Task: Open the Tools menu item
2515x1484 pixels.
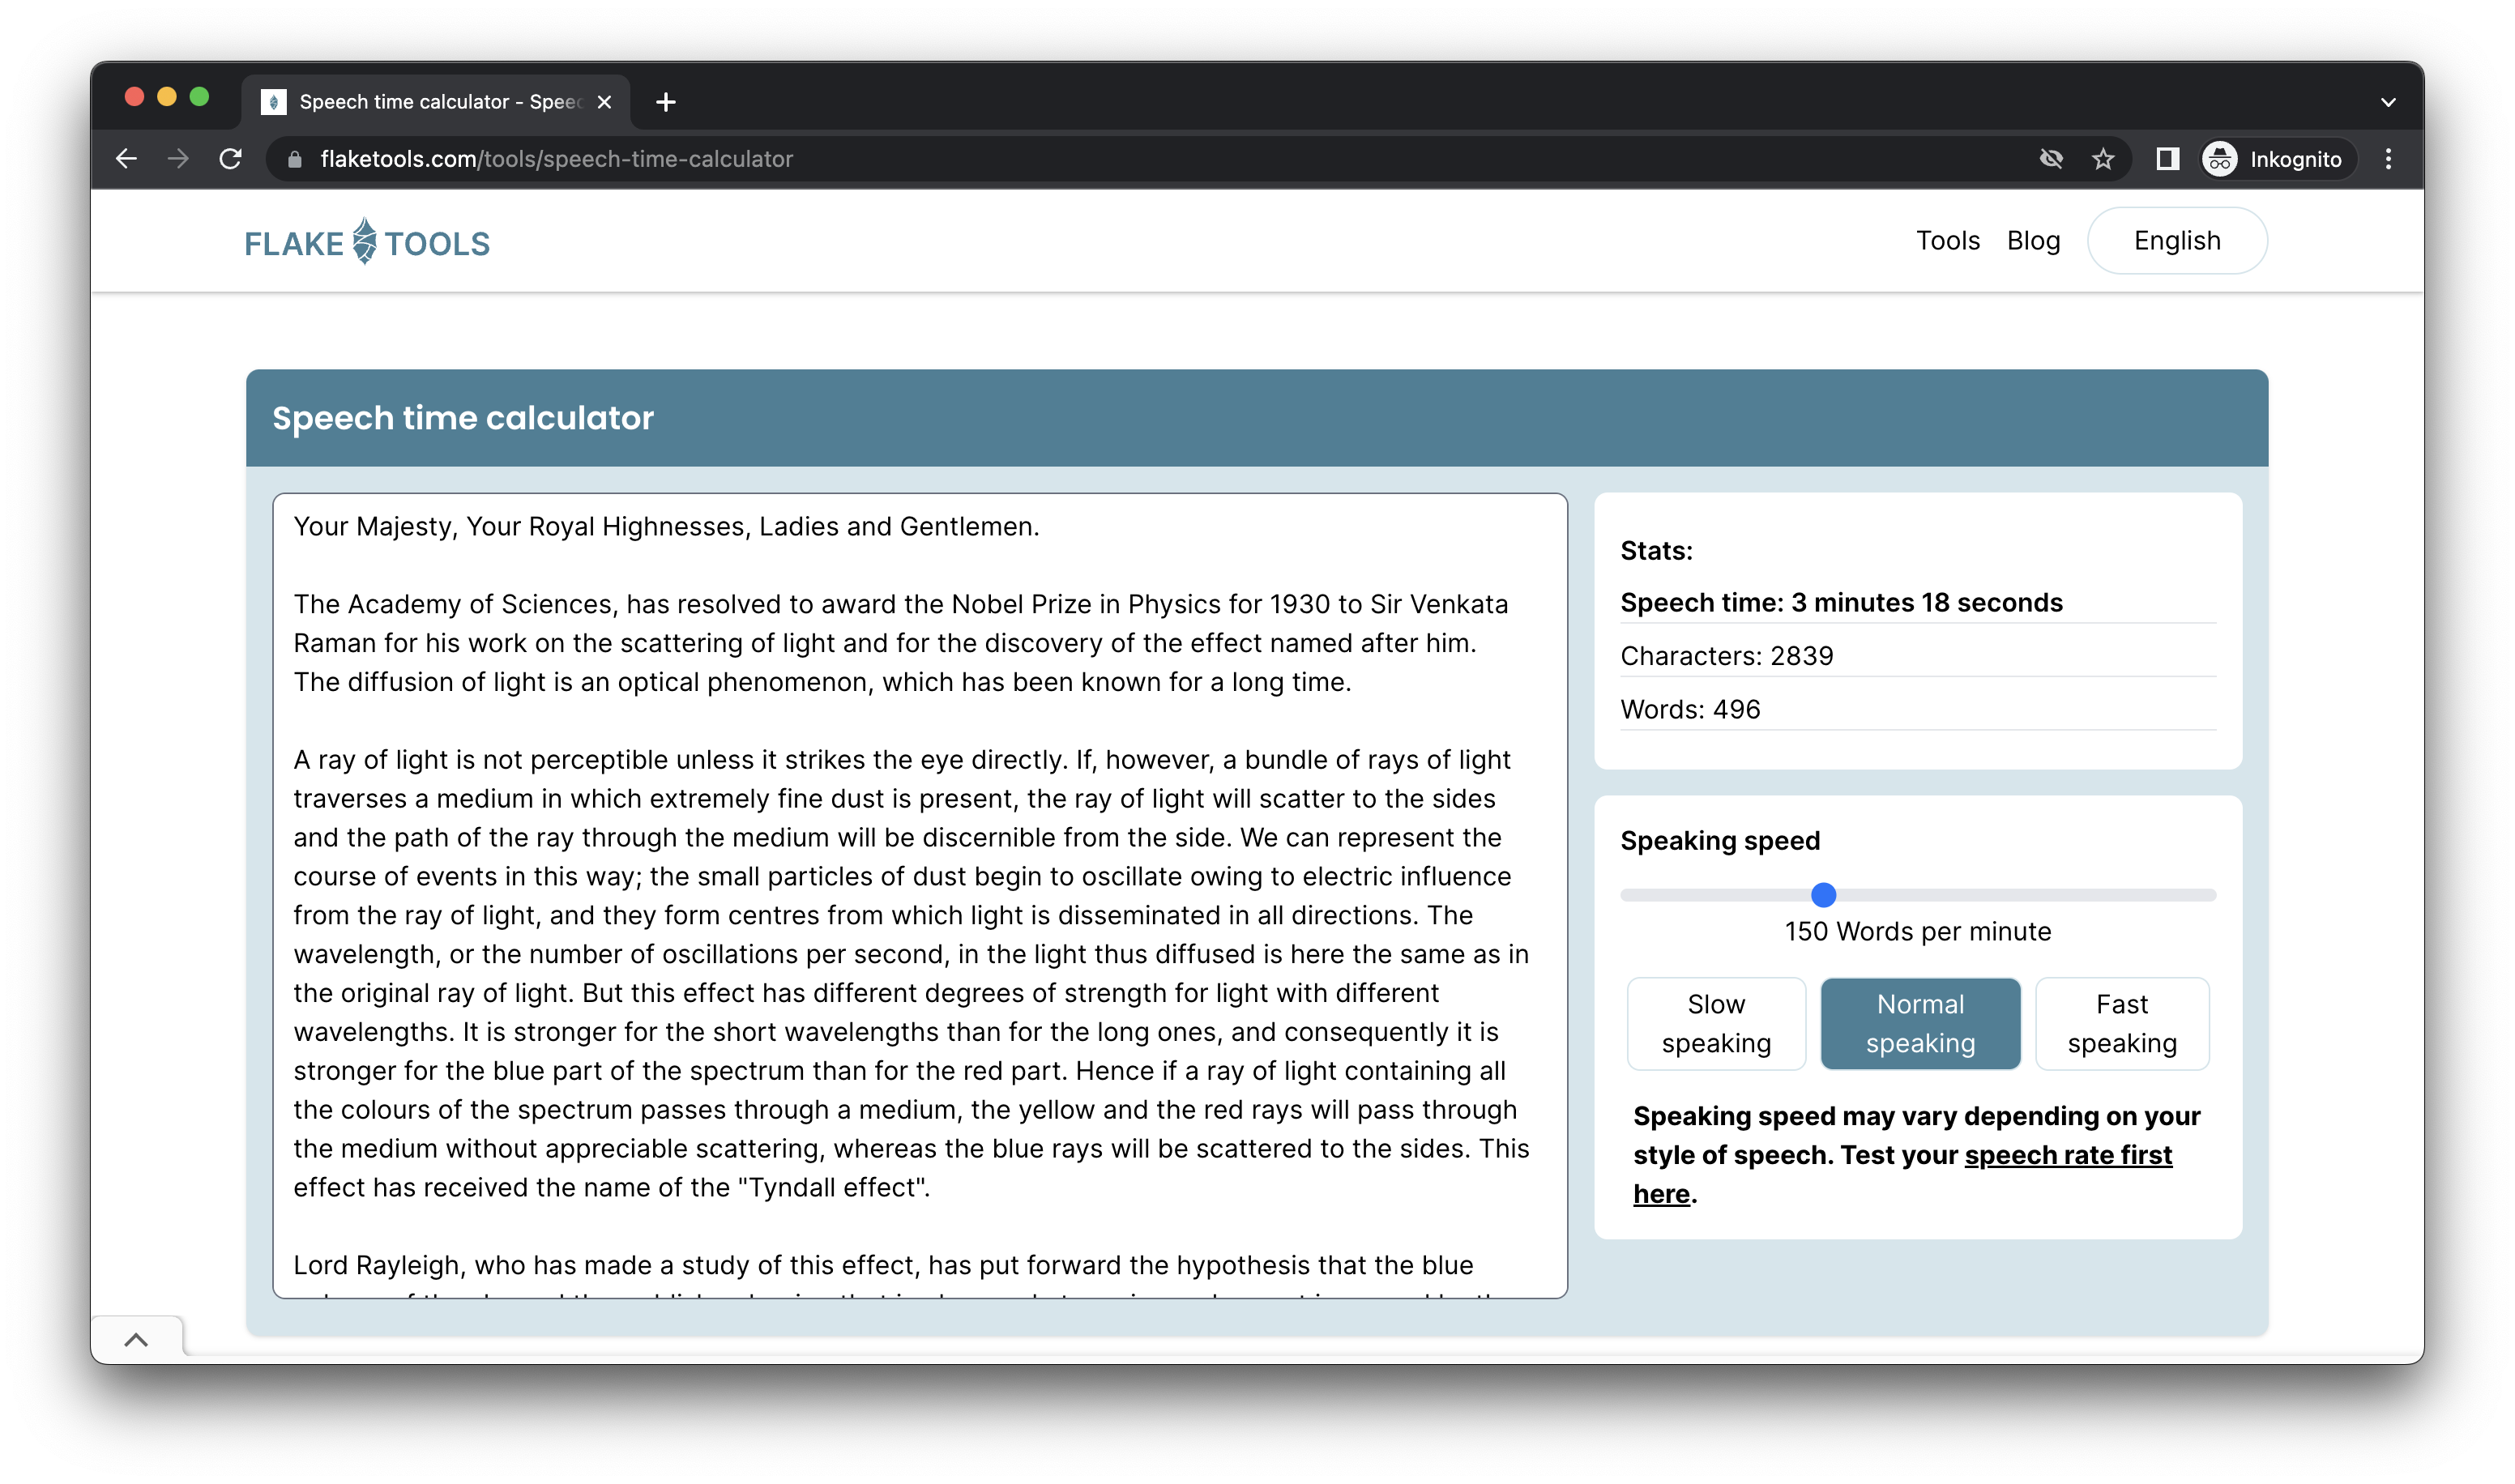Action: pos(1947,241)
